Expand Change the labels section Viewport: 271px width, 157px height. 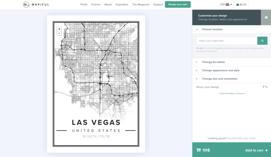click(232, 62)
